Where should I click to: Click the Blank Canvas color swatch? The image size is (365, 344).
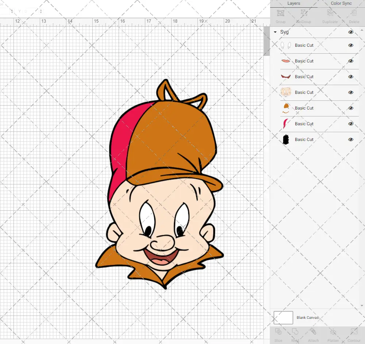coord(283,318)
